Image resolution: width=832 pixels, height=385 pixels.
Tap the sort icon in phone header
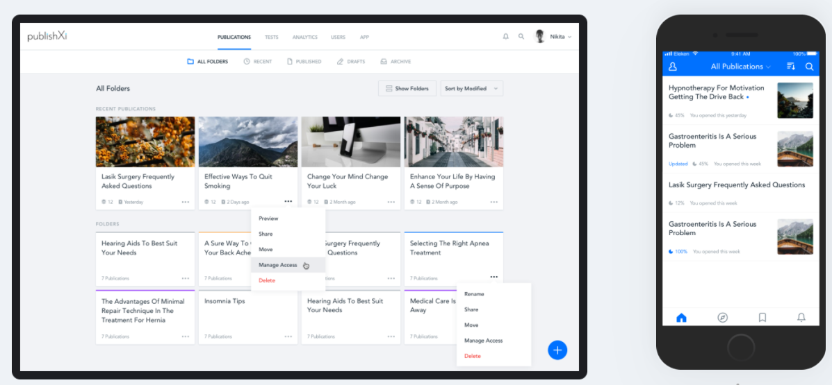[790, 66]
